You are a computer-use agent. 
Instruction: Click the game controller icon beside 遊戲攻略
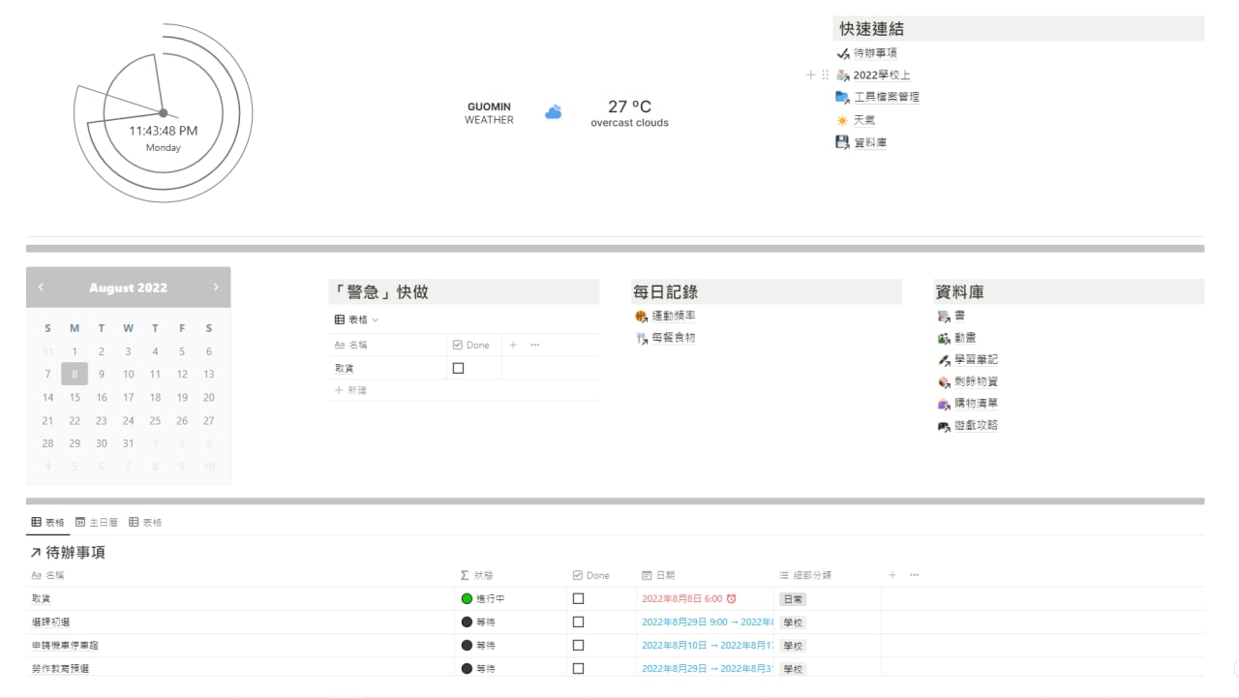(944, 426)
